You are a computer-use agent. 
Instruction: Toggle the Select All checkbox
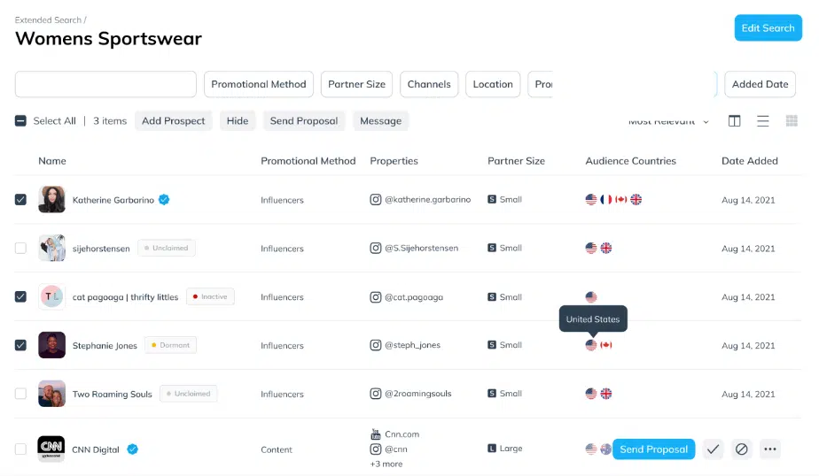(20, 121)
